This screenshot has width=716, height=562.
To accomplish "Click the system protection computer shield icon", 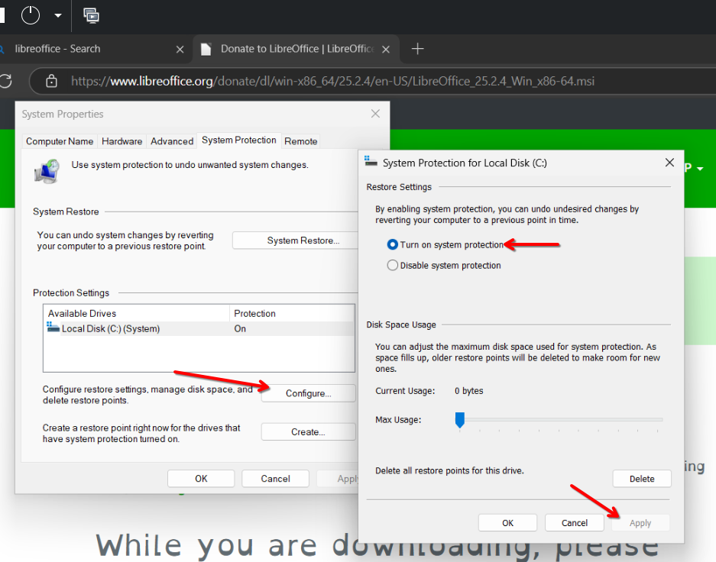I will tap(47, 171).
